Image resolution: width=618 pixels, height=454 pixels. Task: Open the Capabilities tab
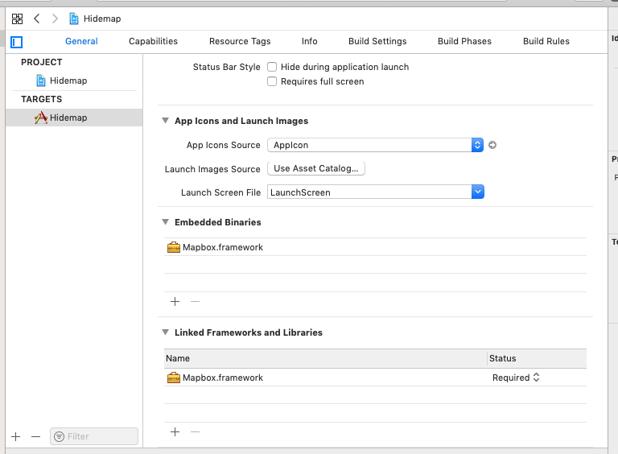(x=153, y=41)
